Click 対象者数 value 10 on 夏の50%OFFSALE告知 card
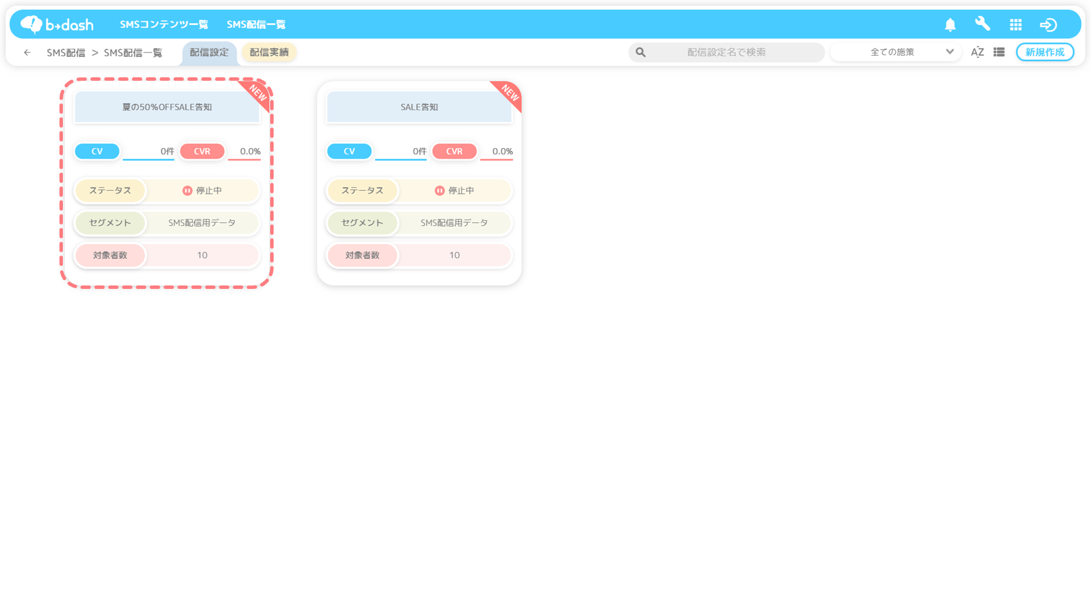The width and height of the screenshot is (1091, 613). (202, 255)
